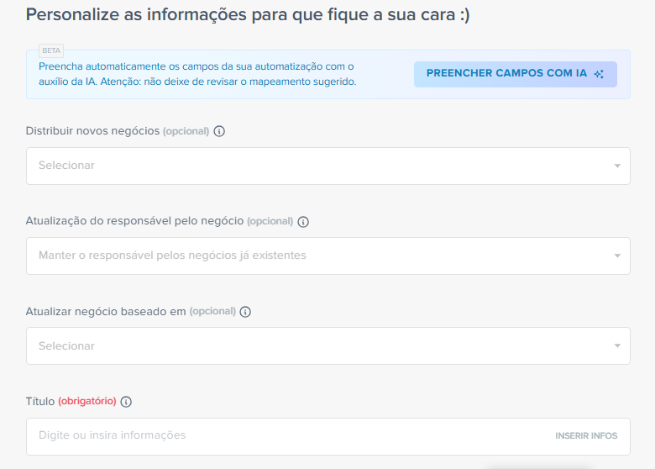Expand arrow of Distribuir novos negócios select

617,166
